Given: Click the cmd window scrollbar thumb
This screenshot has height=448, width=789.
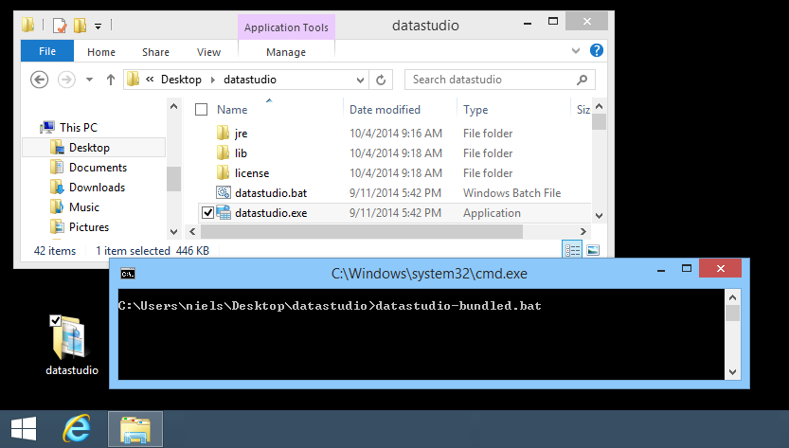Looking at the screenshot, I should coord(733,313).
